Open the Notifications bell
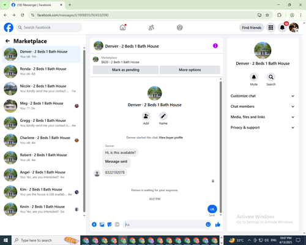 (282, 28)
